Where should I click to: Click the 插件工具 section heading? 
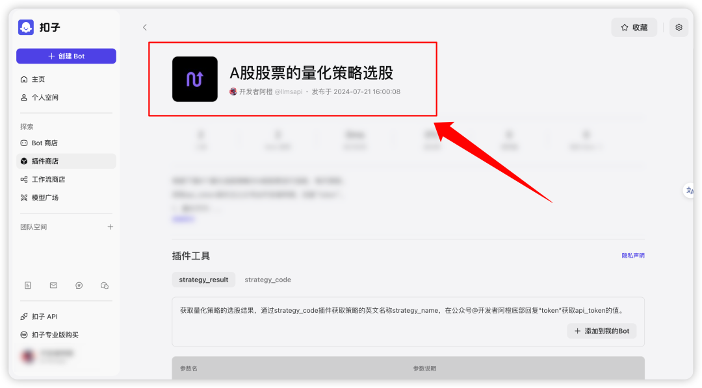[x=191, y=256]
